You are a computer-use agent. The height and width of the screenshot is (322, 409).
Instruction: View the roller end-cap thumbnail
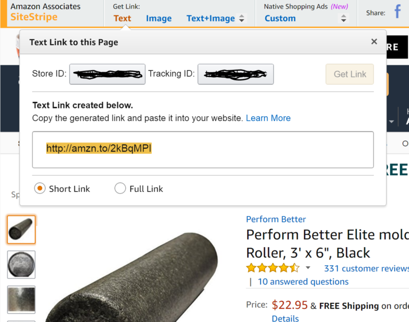point(21,265)
